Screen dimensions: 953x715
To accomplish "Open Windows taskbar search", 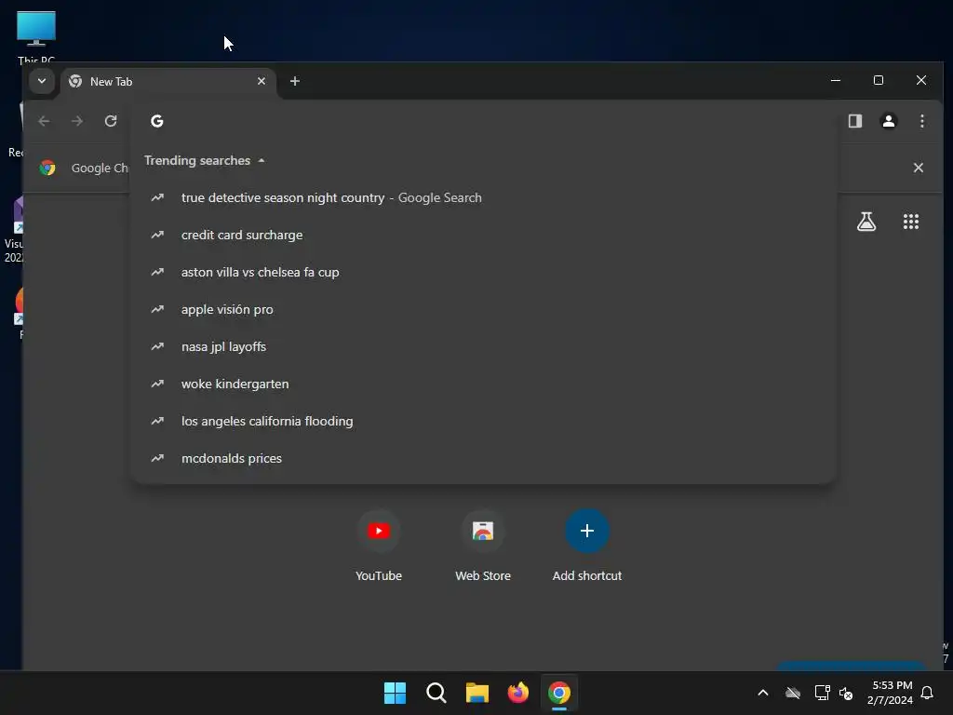I will pos(436,693).
